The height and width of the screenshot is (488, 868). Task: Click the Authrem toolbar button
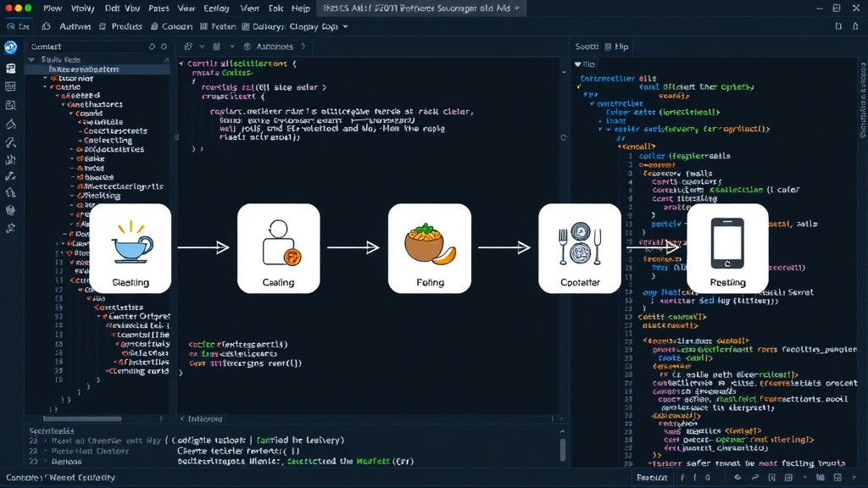coord(75,26)
